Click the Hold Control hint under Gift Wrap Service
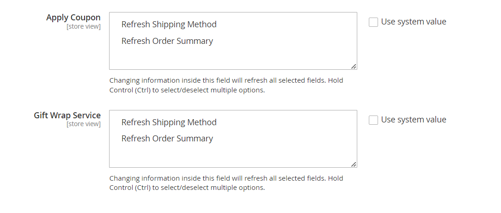This screenshot has width=501, height=213. 187,188
